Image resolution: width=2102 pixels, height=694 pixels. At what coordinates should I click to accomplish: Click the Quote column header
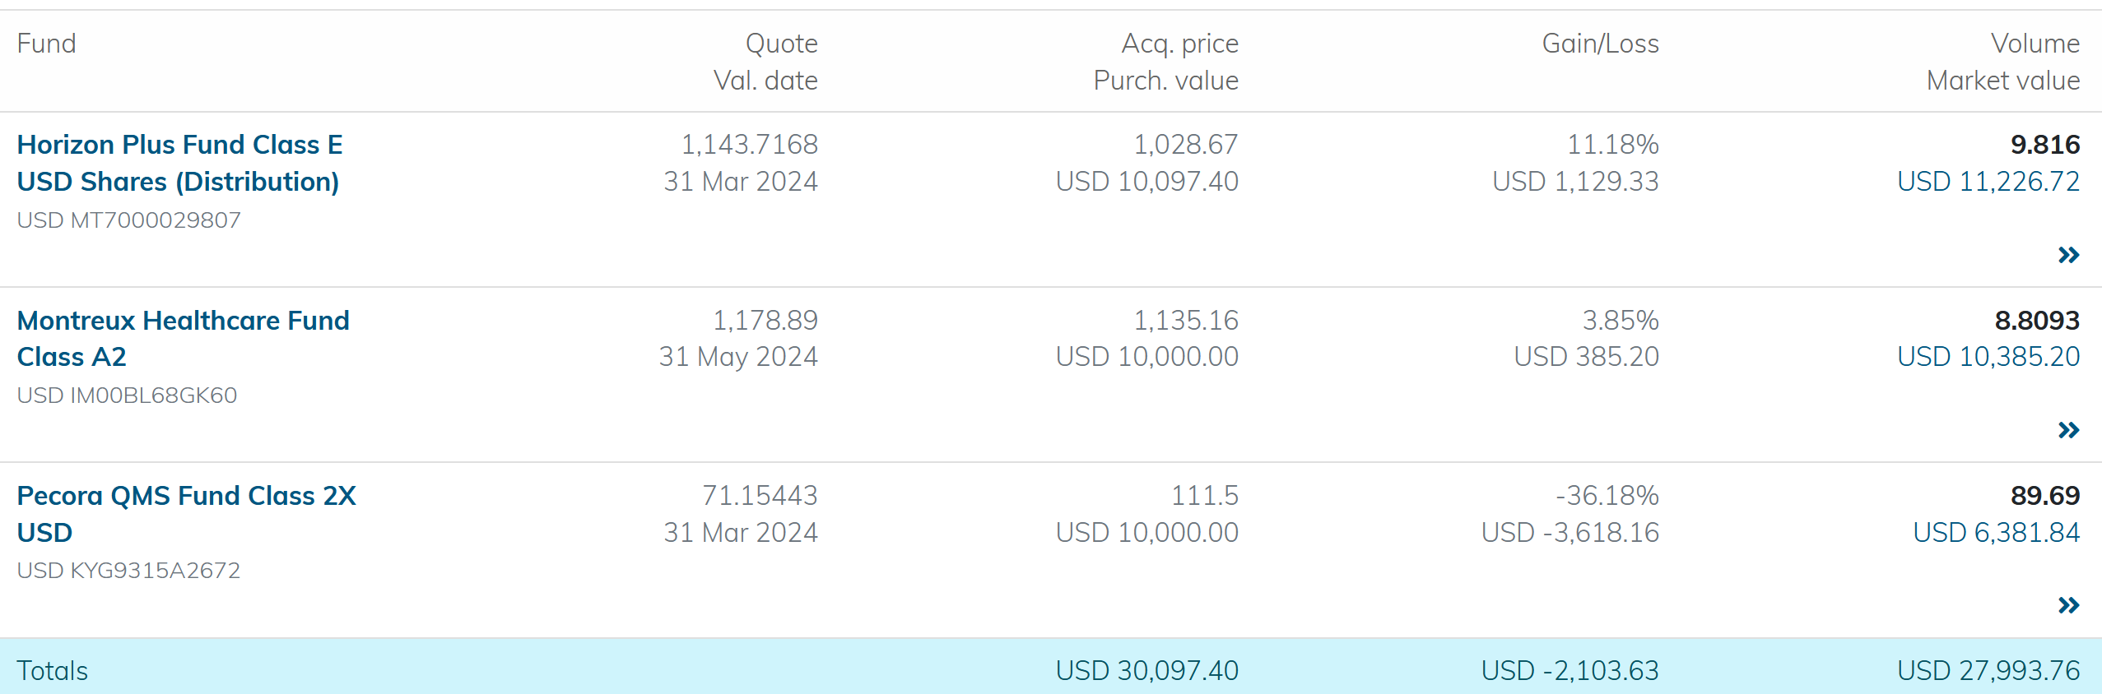[x=781, y=44]
